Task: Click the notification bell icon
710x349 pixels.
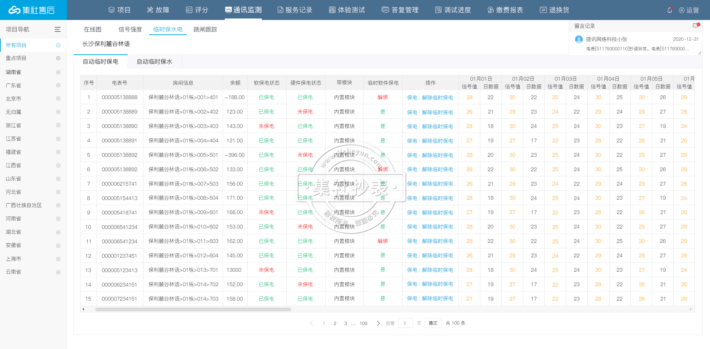Action: 669,10
